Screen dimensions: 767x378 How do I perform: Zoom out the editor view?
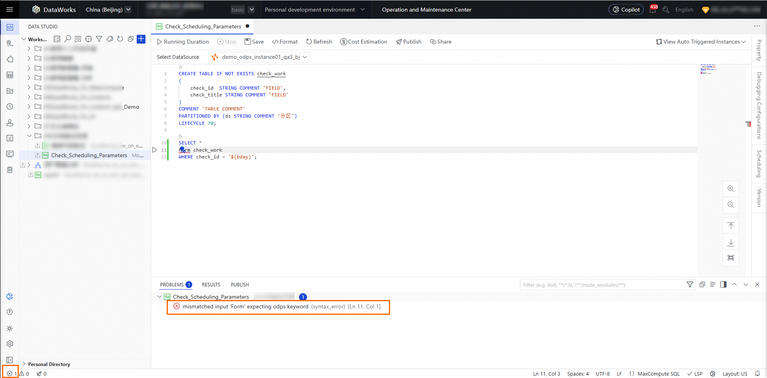(x=731, y=205)
